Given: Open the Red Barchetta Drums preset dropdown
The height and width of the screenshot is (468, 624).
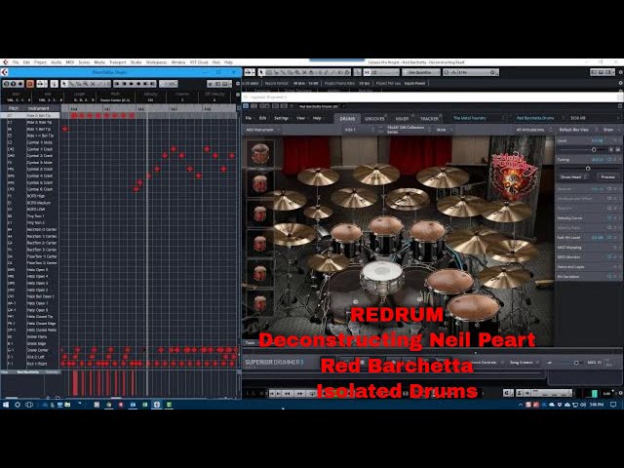Looking at the screenshot, I should 538,118.
